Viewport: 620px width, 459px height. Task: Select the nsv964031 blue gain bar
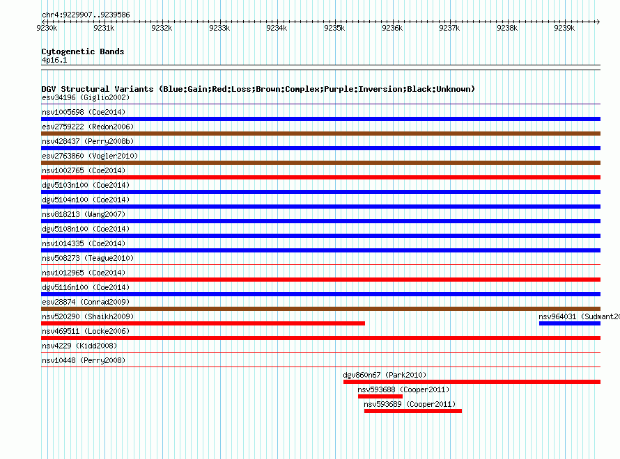pos(570,323)
